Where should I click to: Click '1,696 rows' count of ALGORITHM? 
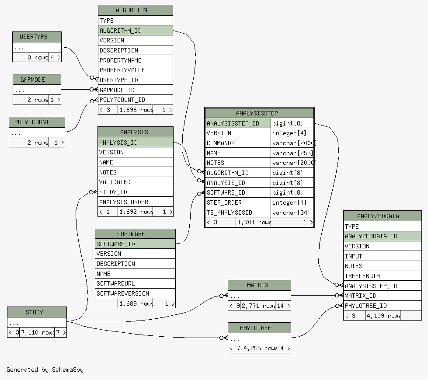[136, 110]
